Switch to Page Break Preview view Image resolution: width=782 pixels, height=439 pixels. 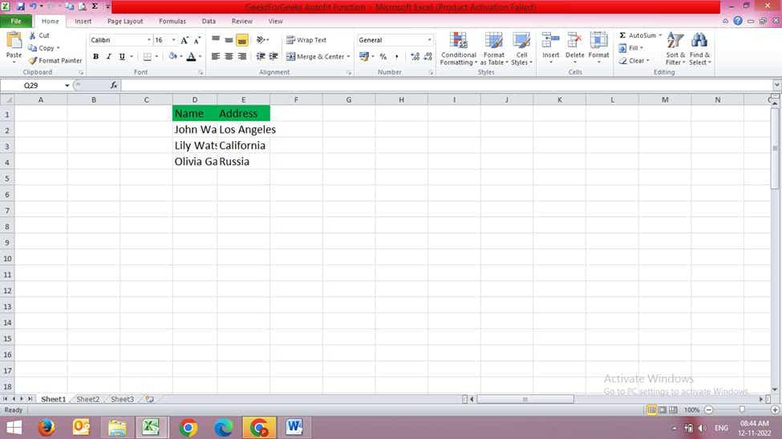(673, 409)
